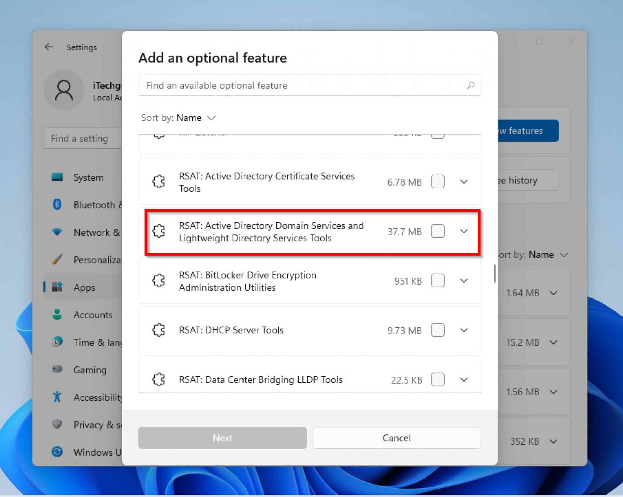The image size is (623, 497).
Task: Expand the 352 KB installed feature row
Action: click(x=554, y=441)
